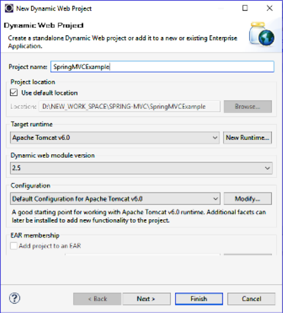The height and width of the screenshot is (313, 283).
Task: Click the Back button
Action: [97, 299]
